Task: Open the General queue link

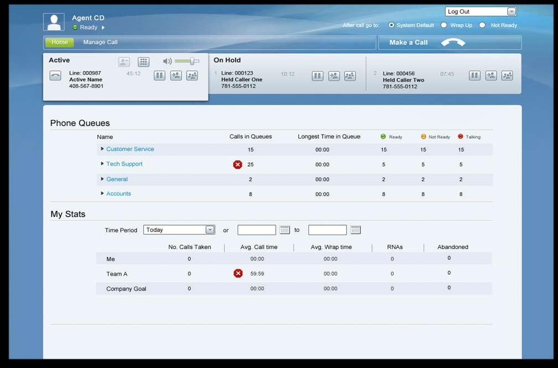Action: (x=117, y=179)
